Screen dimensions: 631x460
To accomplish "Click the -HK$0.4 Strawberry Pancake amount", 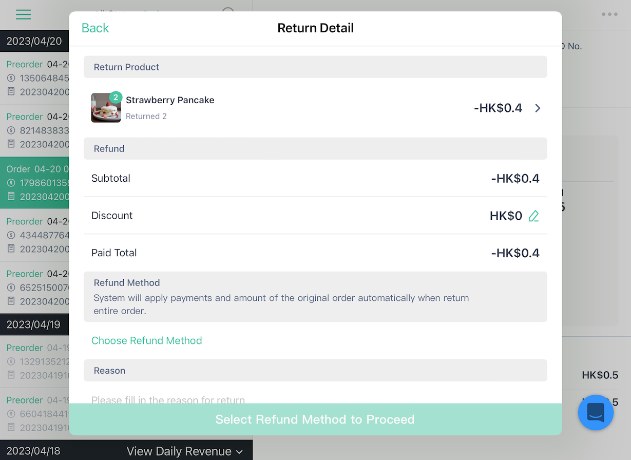I will pyautogui.click(x=498, y=108).
